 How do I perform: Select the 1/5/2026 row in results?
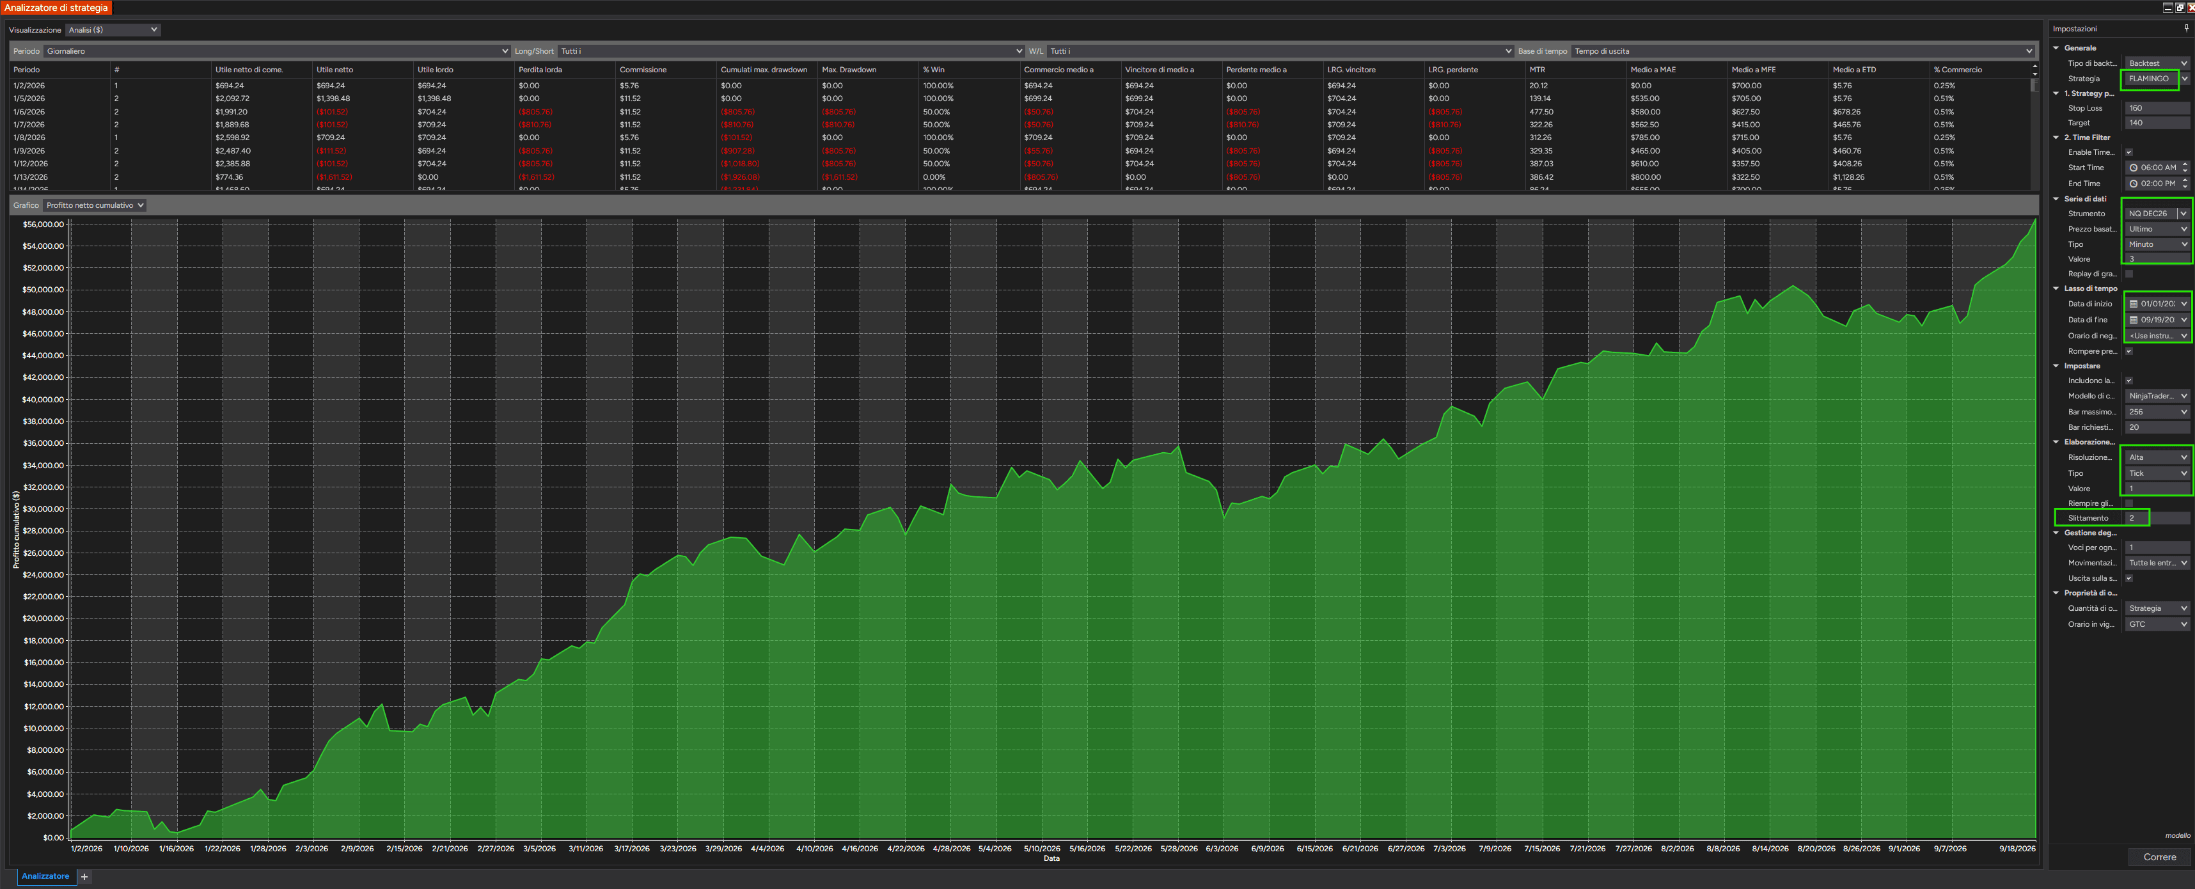(x=1019, y=99)
